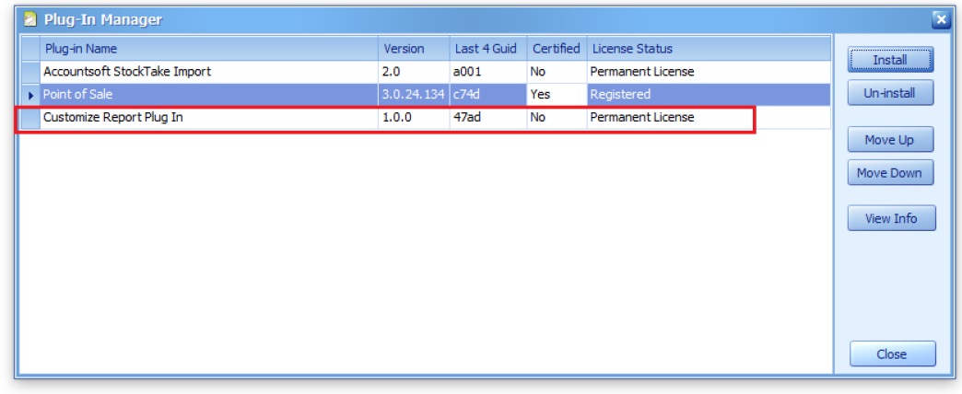Select the Point of Sale plug-in row

click(207, 94)
